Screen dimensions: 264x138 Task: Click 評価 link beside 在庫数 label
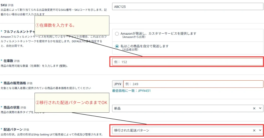pyautogui.click(x=17, y=61)
